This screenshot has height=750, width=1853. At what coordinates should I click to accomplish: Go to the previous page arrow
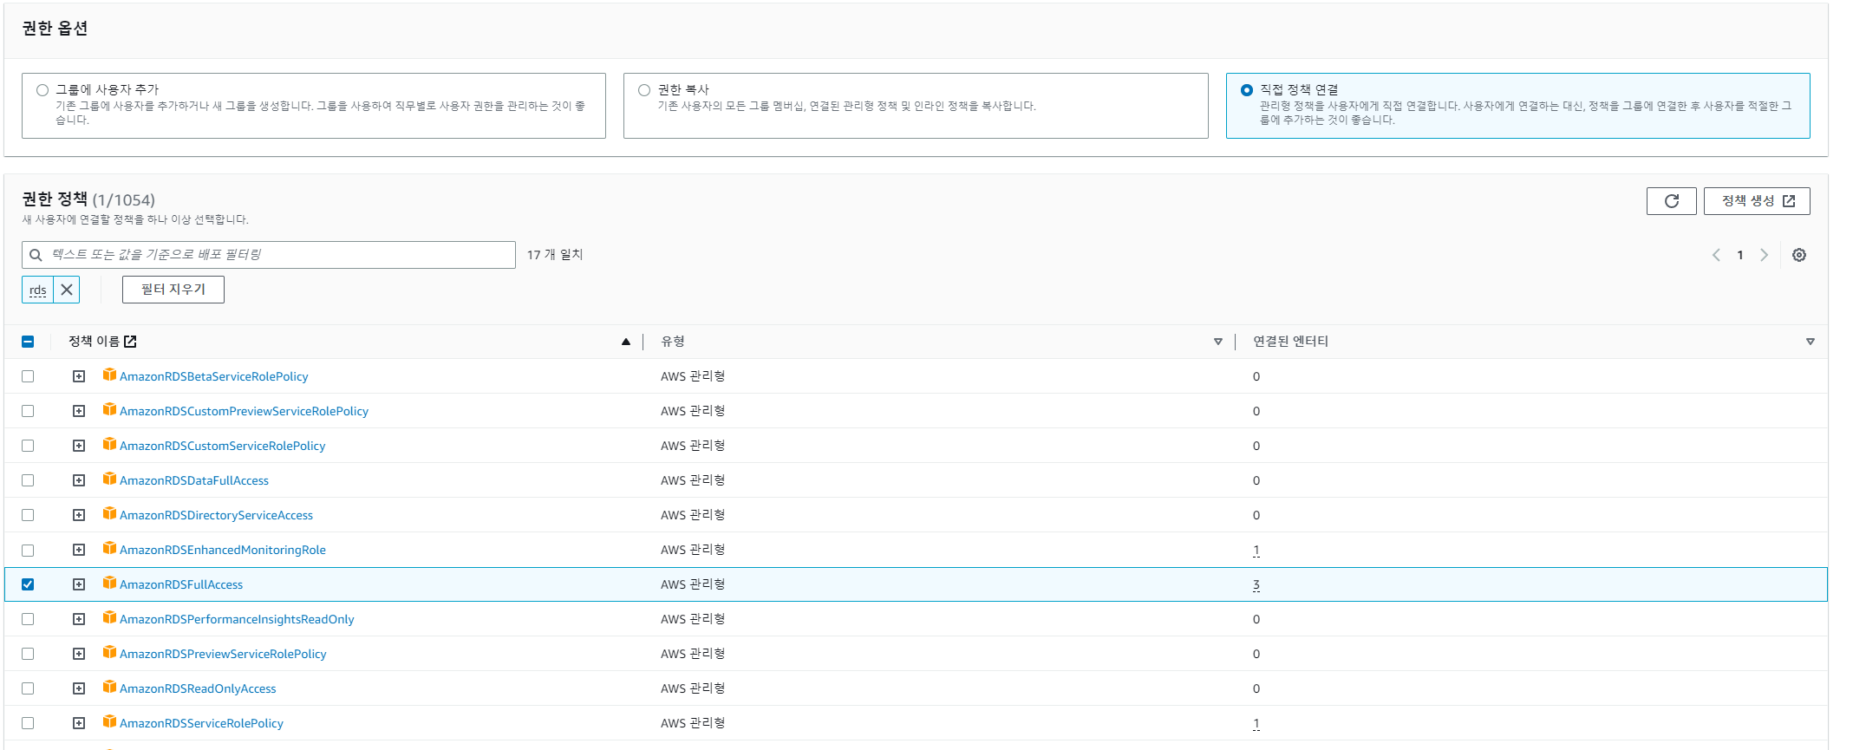(x=1716, y=255)
